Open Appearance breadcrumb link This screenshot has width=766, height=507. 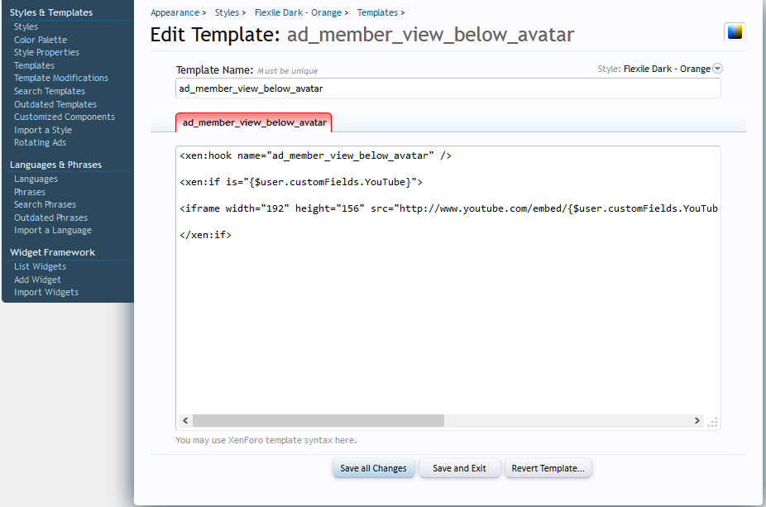(x=175, y=12)
